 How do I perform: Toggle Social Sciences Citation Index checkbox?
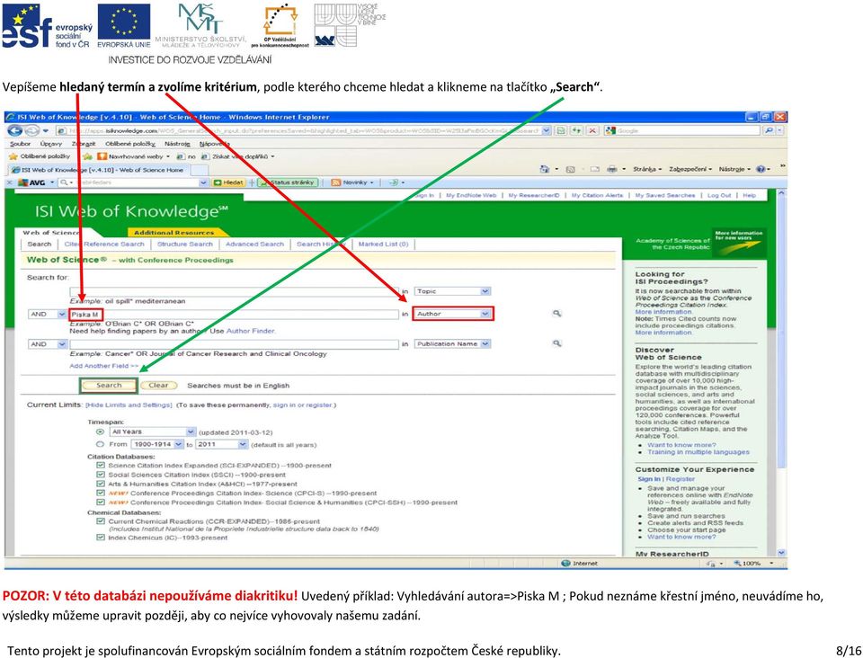point(100,475)
